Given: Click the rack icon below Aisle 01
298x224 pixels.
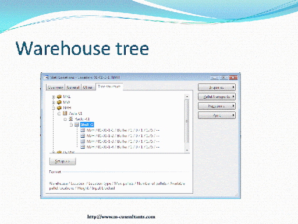Looking at the screenshot, I should coord(71,119).
